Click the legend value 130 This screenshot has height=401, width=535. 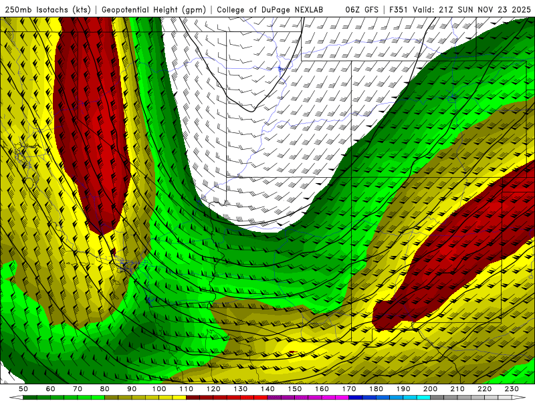click(x=241, y=389)
